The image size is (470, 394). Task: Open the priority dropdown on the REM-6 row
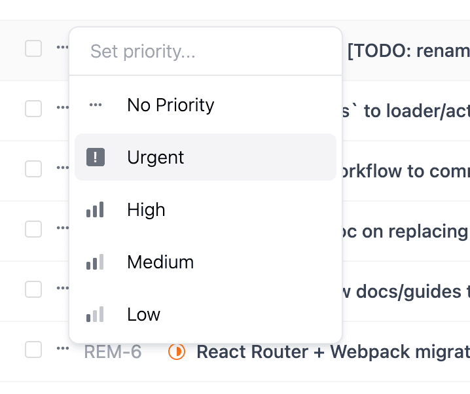(x=62, y=349)
